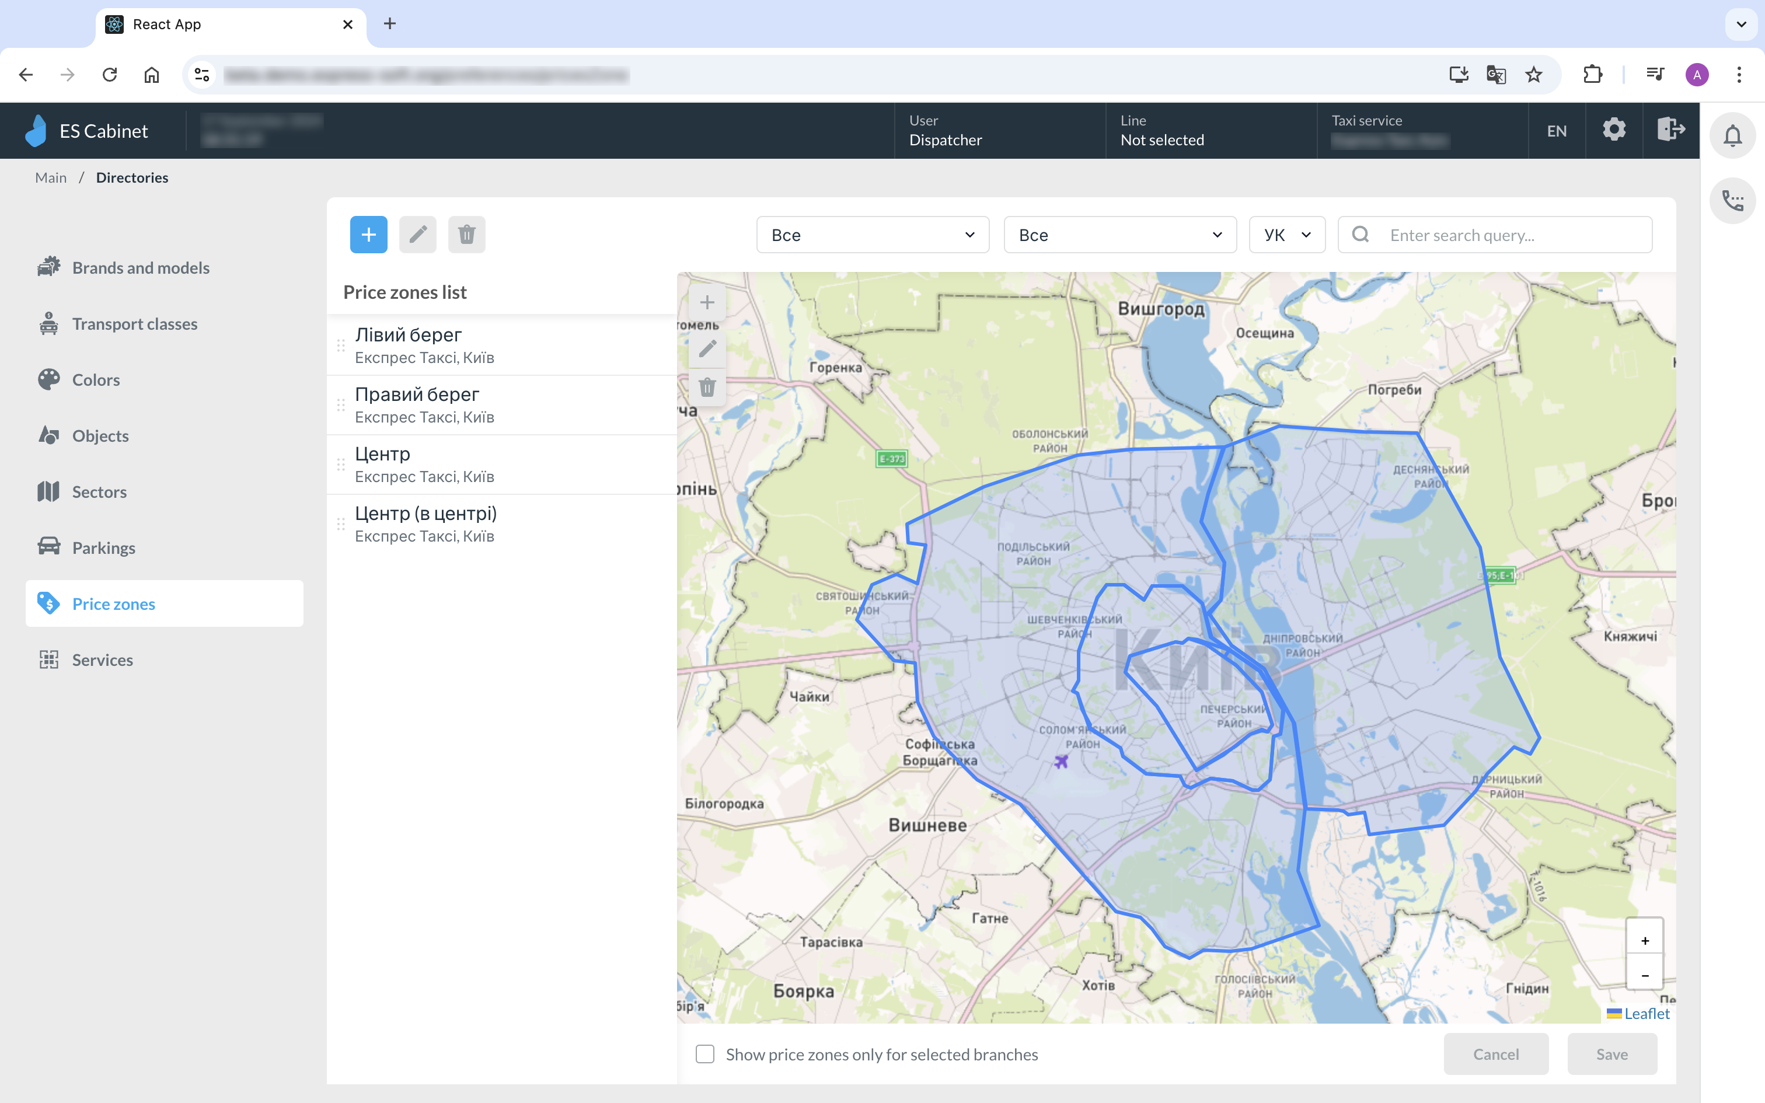Screen dimensions: 1765x1103
Task: Open the Leaflet attribution link
Action: [1647, 1013]
